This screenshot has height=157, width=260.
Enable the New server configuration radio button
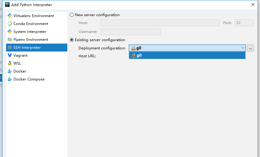[x=72, y=15]
